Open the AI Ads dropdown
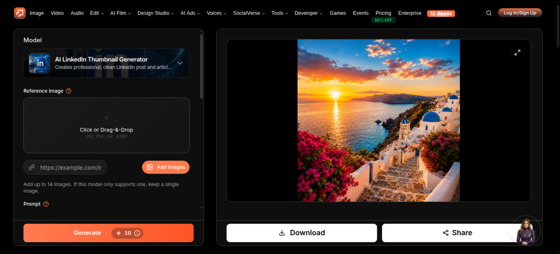Screen dimensions: 560x254 [190, 13]
